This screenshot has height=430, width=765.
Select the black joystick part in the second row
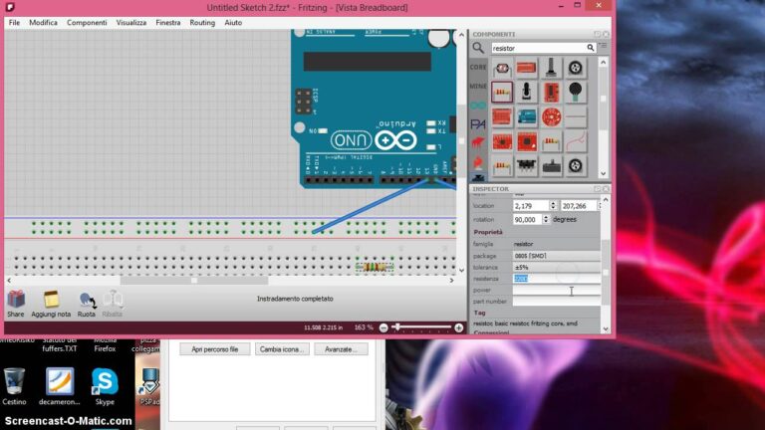click(526, 93)
